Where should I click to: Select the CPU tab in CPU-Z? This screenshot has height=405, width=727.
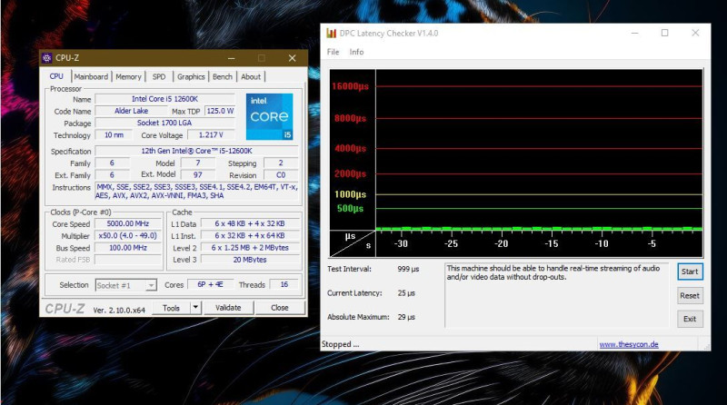click(56, 76)
